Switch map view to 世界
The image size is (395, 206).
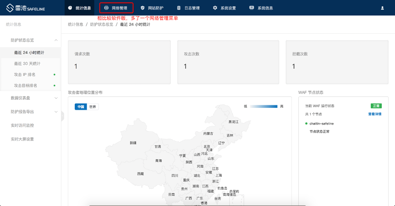pos(93,107)
